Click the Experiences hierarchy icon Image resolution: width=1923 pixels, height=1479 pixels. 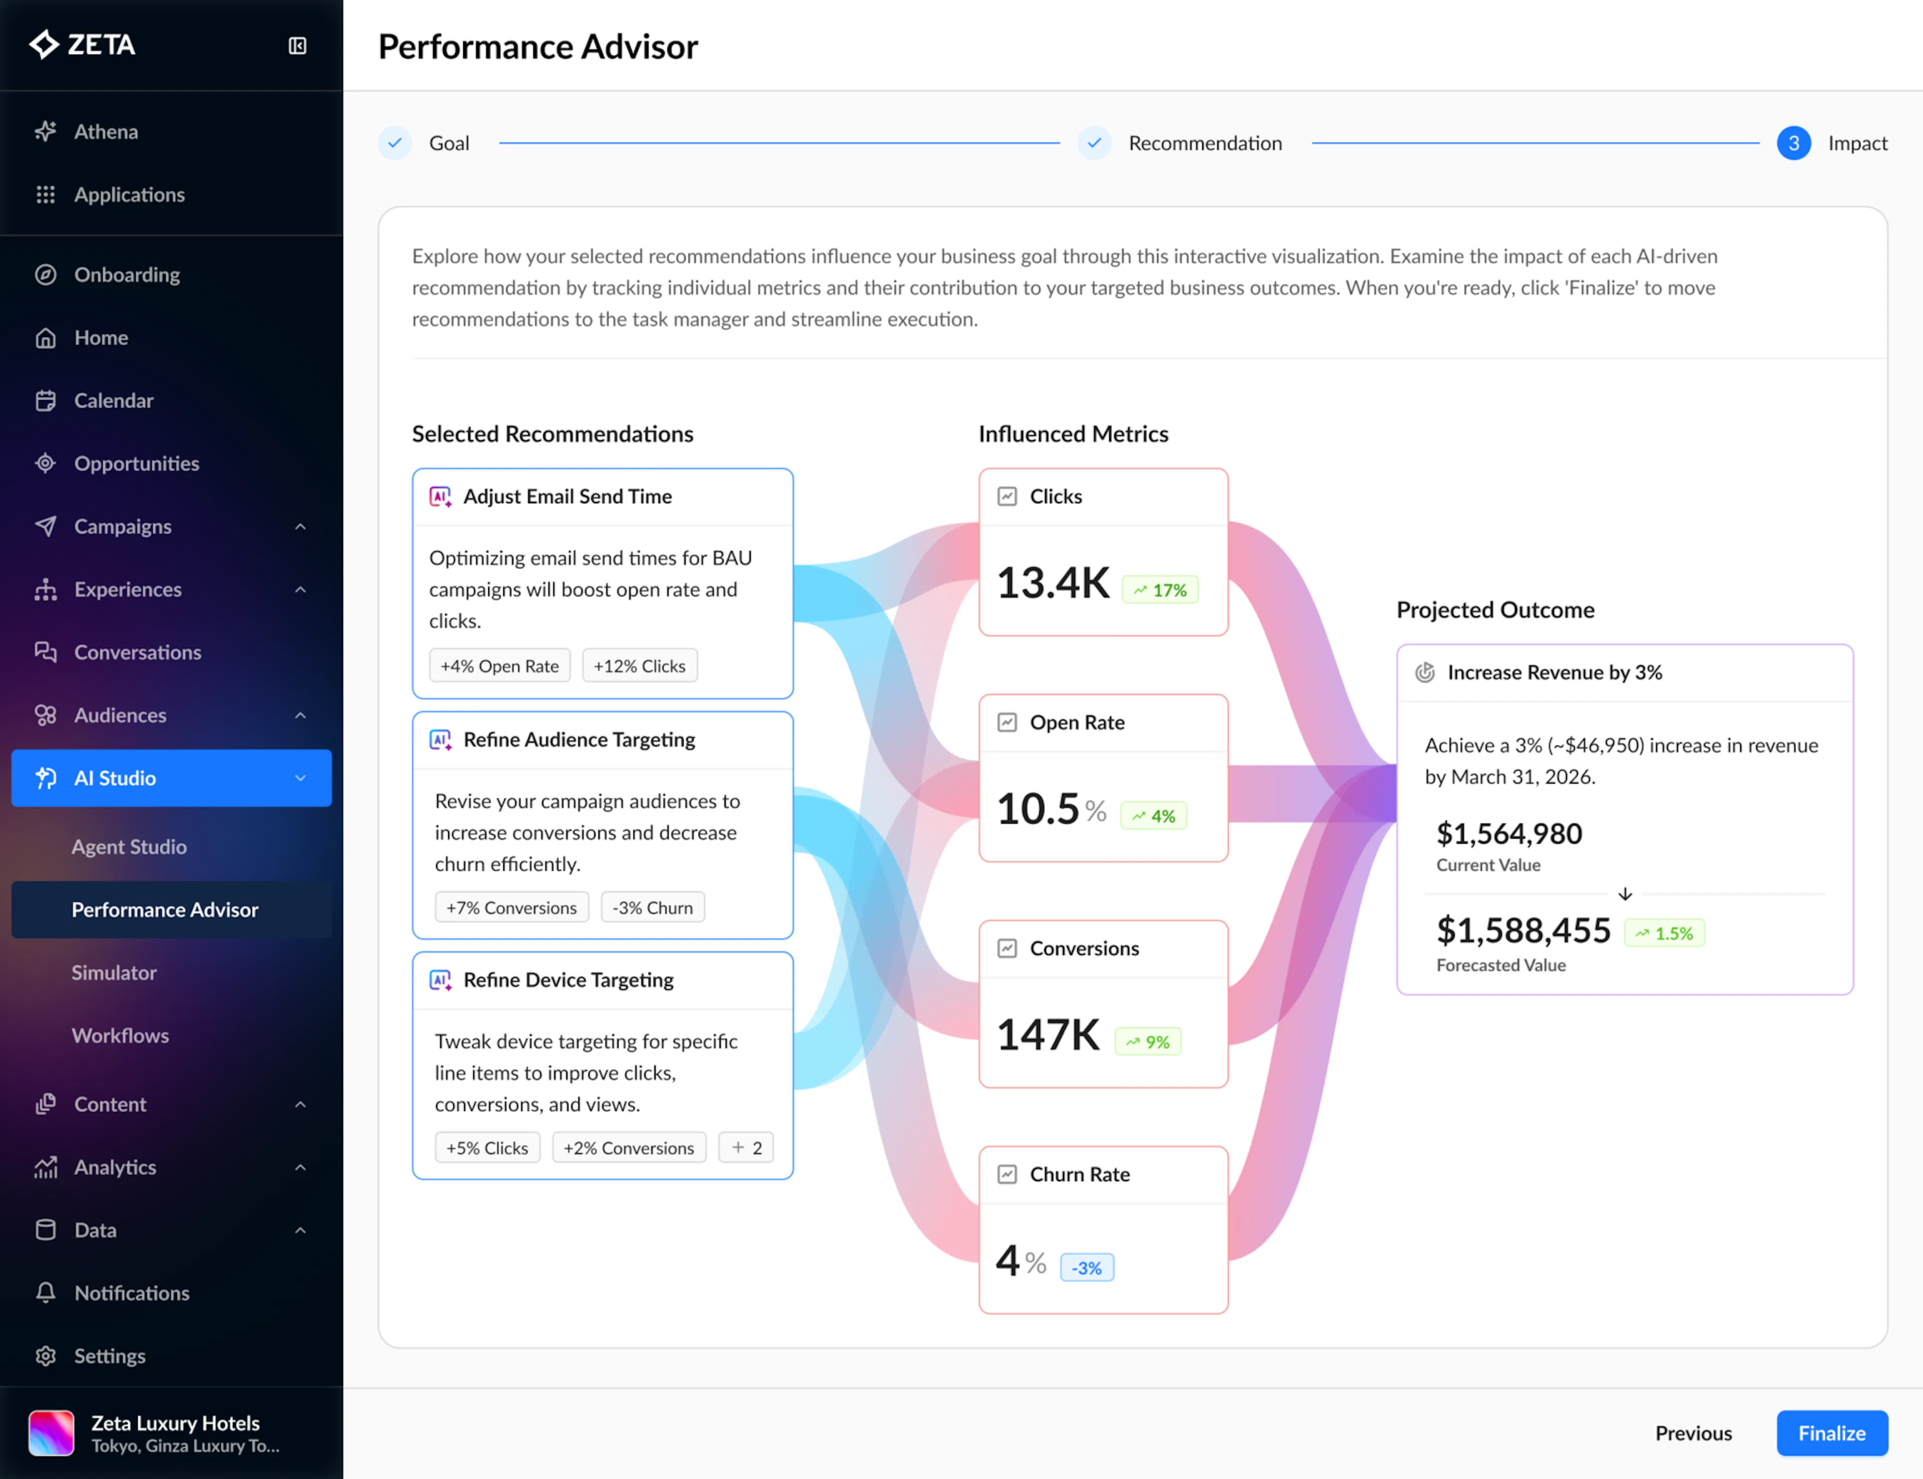tap(46, 589)
